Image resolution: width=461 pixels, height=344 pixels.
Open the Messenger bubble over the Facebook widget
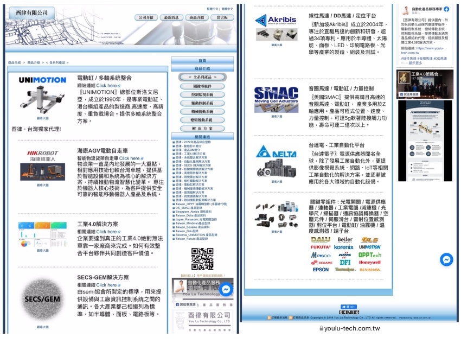(226, 290)
